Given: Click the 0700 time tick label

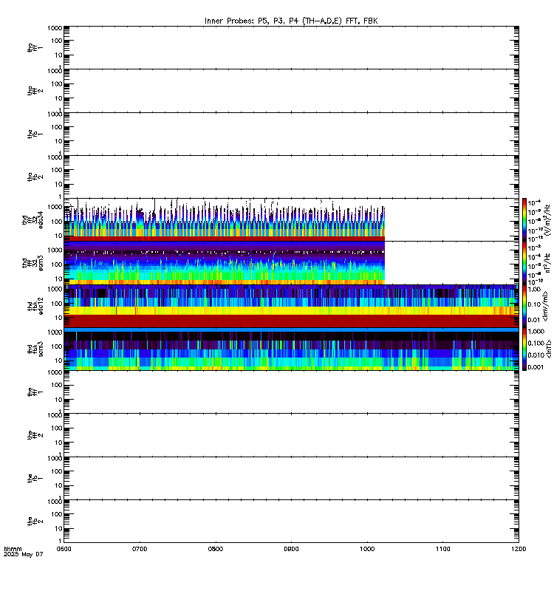Looking at the screenshot, I should (x=140, y=549).
